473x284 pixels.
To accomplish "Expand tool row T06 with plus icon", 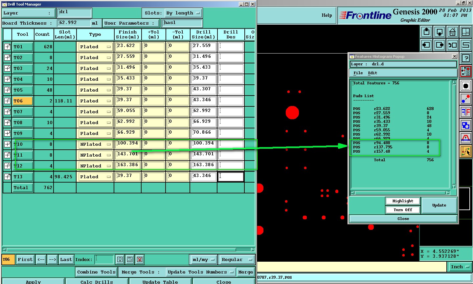I will coord(7,101).
